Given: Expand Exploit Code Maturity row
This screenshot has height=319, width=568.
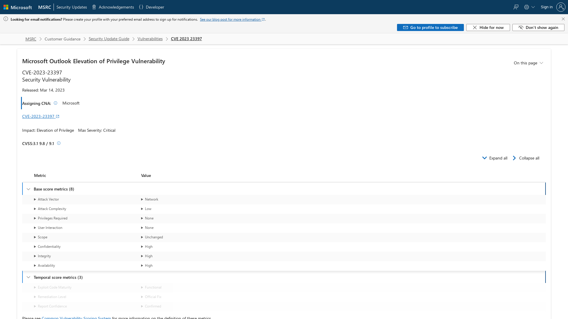Looking at the screenshot, I should click(x=53, y=287).
